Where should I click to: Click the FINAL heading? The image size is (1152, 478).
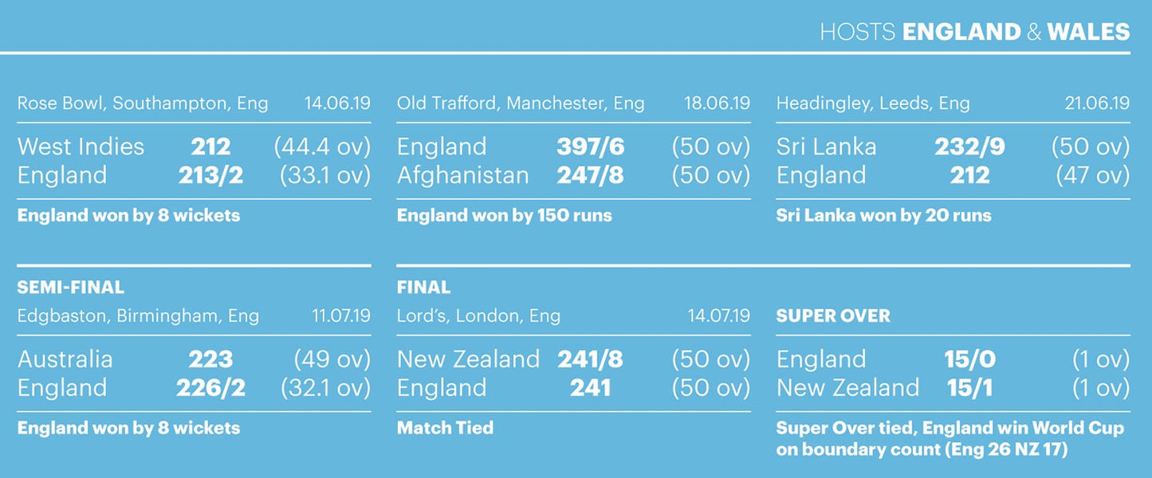(x=423, y=288)
